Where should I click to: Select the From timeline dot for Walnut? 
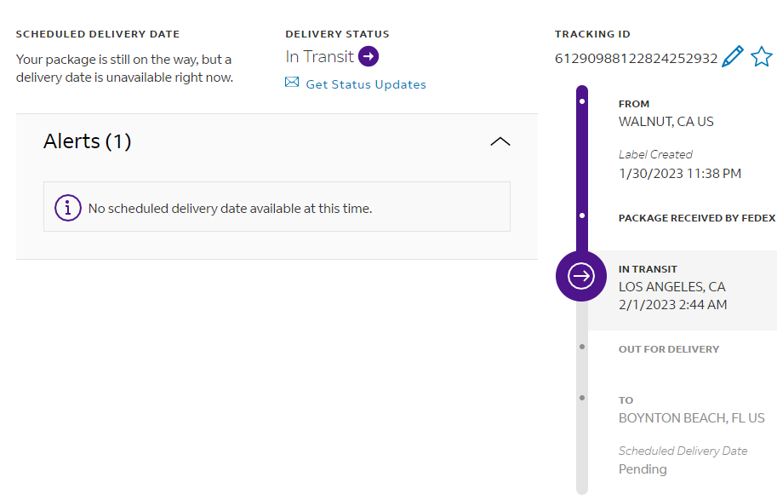581,101
